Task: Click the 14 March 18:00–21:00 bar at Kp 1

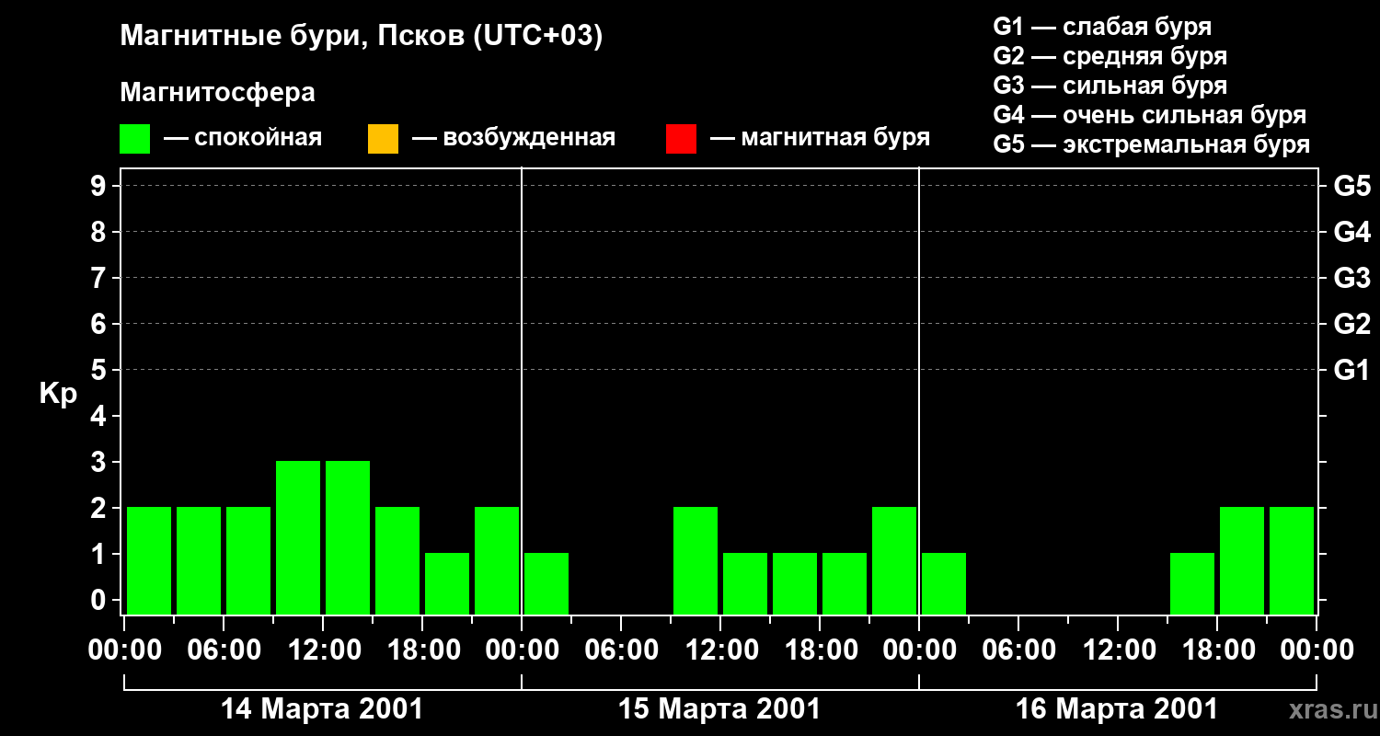Action: click(447, 583)
